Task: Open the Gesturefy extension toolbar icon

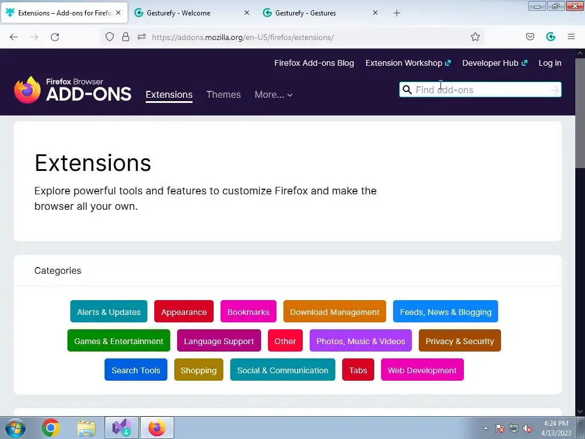Action: coord(551,37)
